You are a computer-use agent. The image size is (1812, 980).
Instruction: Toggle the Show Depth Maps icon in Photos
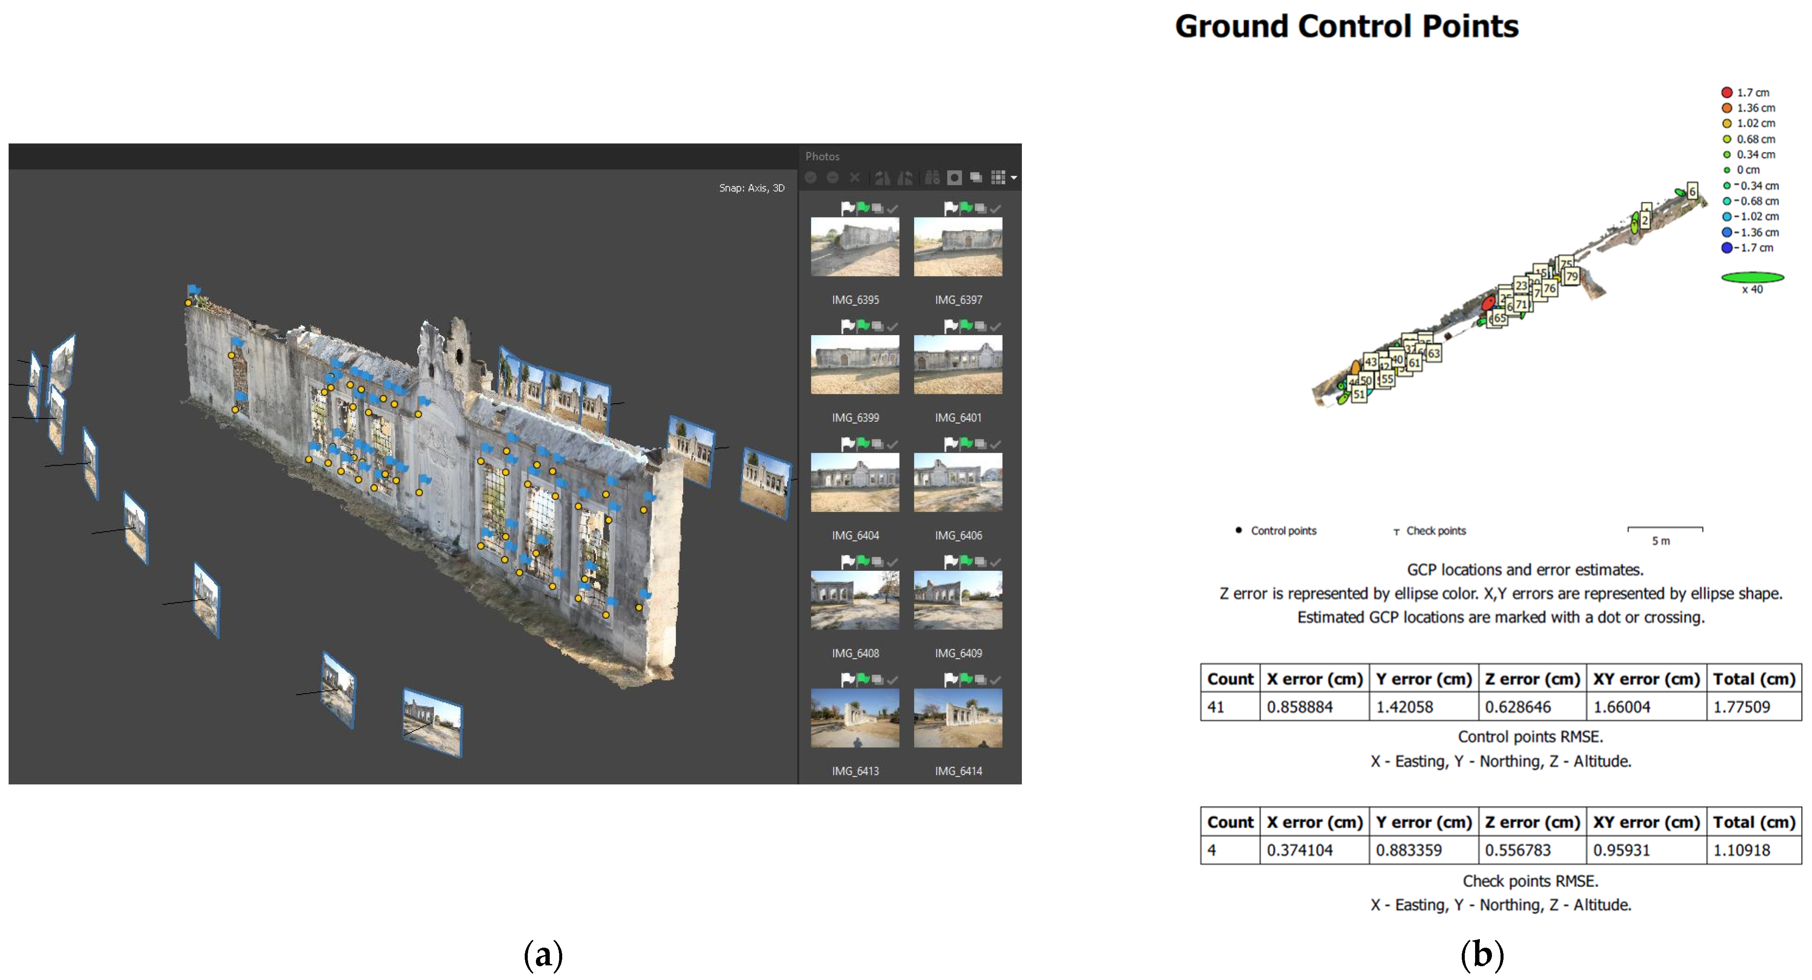coord(976,178)
